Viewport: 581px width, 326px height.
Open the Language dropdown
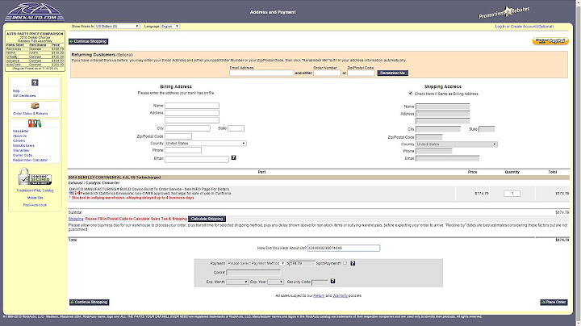click(x=170, y=27)
